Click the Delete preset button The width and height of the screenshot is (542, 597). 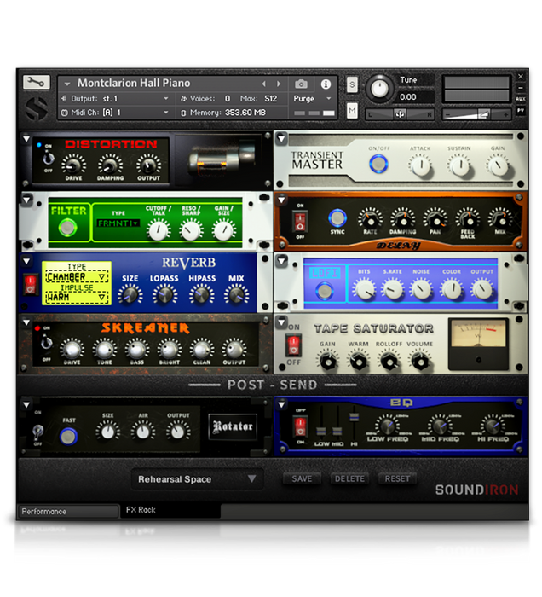(349, 479)
